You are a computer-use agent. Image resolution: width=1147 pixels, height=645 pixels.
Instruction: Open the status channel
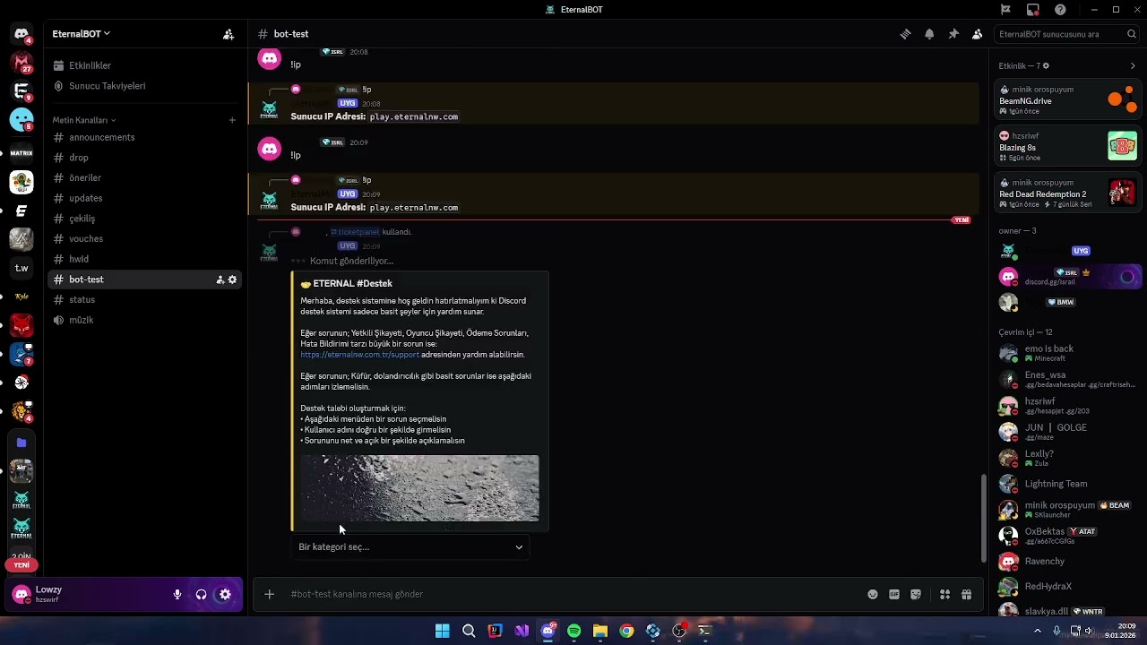(146, 300)
